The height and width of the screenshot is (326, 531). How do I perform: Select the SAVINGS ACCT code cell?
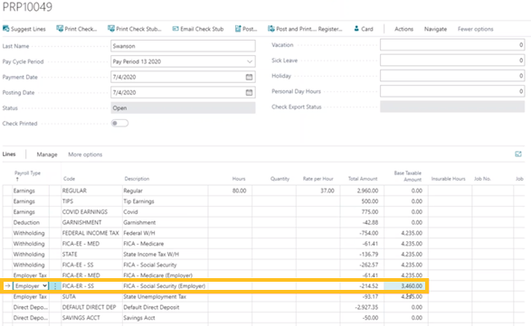click(92, 318)
